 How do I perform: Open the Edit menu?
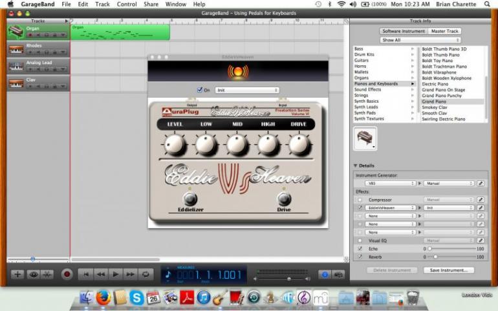pos(83,4)
